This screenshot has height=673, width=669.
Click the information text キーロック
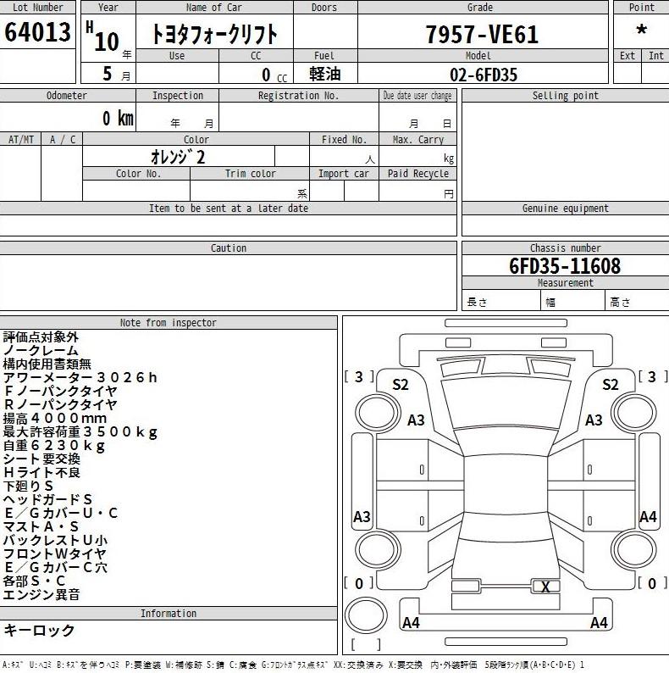39,631
